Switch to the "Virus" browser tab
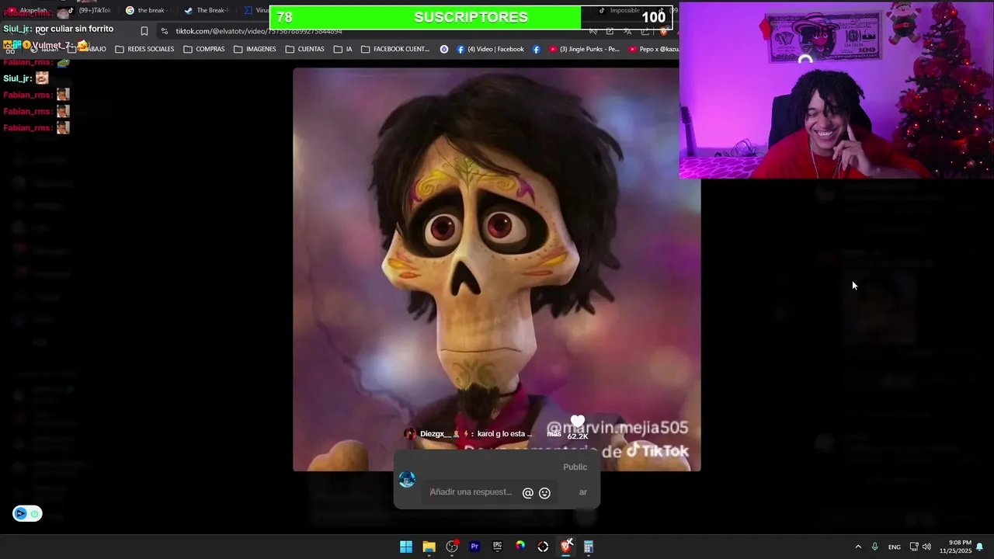Viewport: 994px width, 559px height. click(256, 11)
